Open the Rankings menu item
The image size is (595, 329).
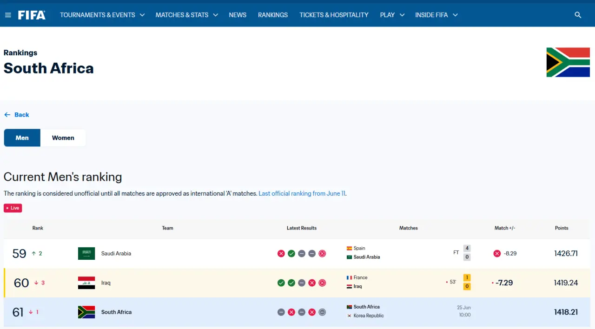click(x=273, y=15)
